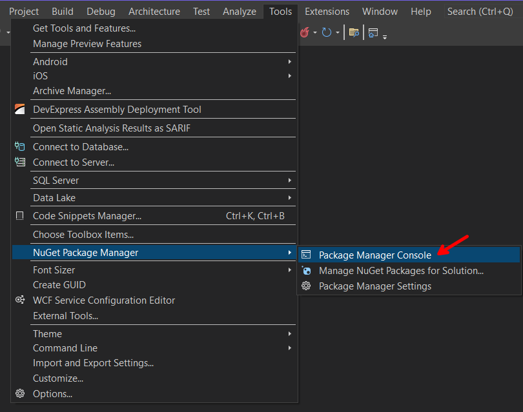The width and height of the screenshot is (523, 412).
Task: Open the Debug menu
Action: click(101, 12)
